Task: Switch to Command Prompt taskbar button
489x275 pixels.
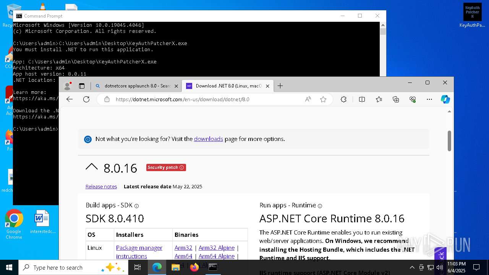Action: [x=213, y=267]
